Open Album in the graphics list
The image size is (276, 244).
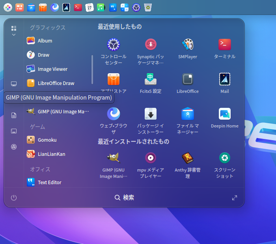pyautogui.click(x=58, y=41)
